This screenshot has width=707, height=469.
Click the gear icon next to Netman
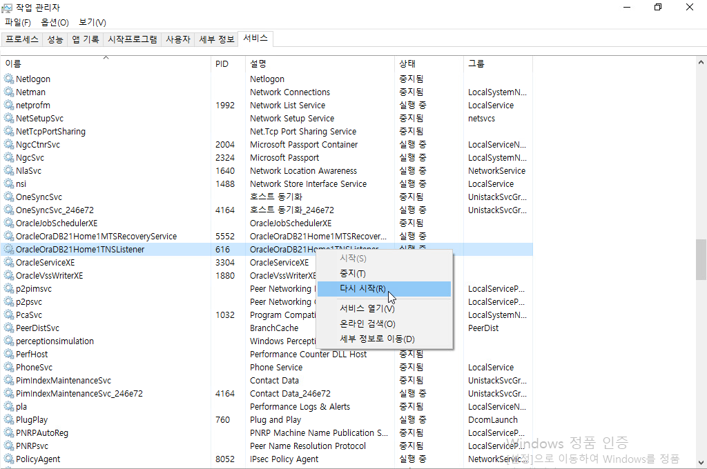click(9, 92)
